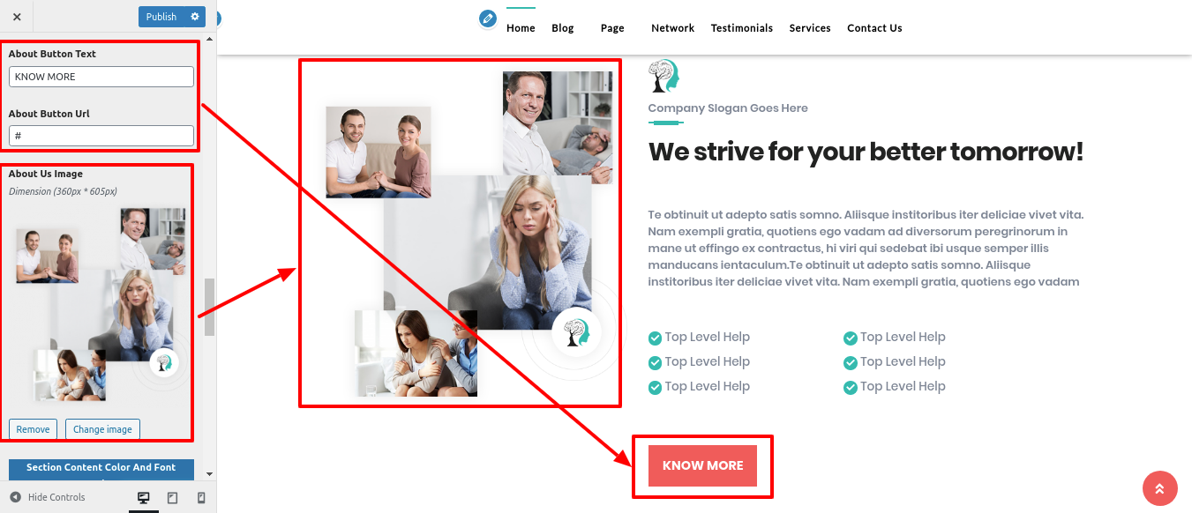Click the Change image button
1192x513 pixels.
pyautogui.click(x=102, y=429)
